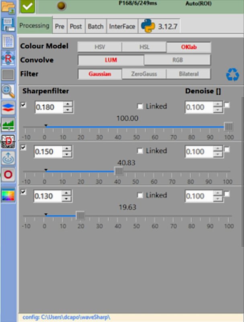Activate the magnifying glass zoom icon
The image size is (244, 322).
pos(8,91)
